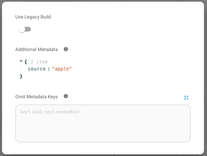
Task: Click the "Use Legacy Build" label
Action: point(33,17)
